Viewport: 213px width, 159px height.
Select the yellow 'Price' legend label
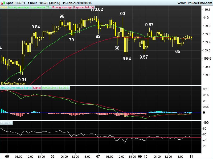[4, 7]
